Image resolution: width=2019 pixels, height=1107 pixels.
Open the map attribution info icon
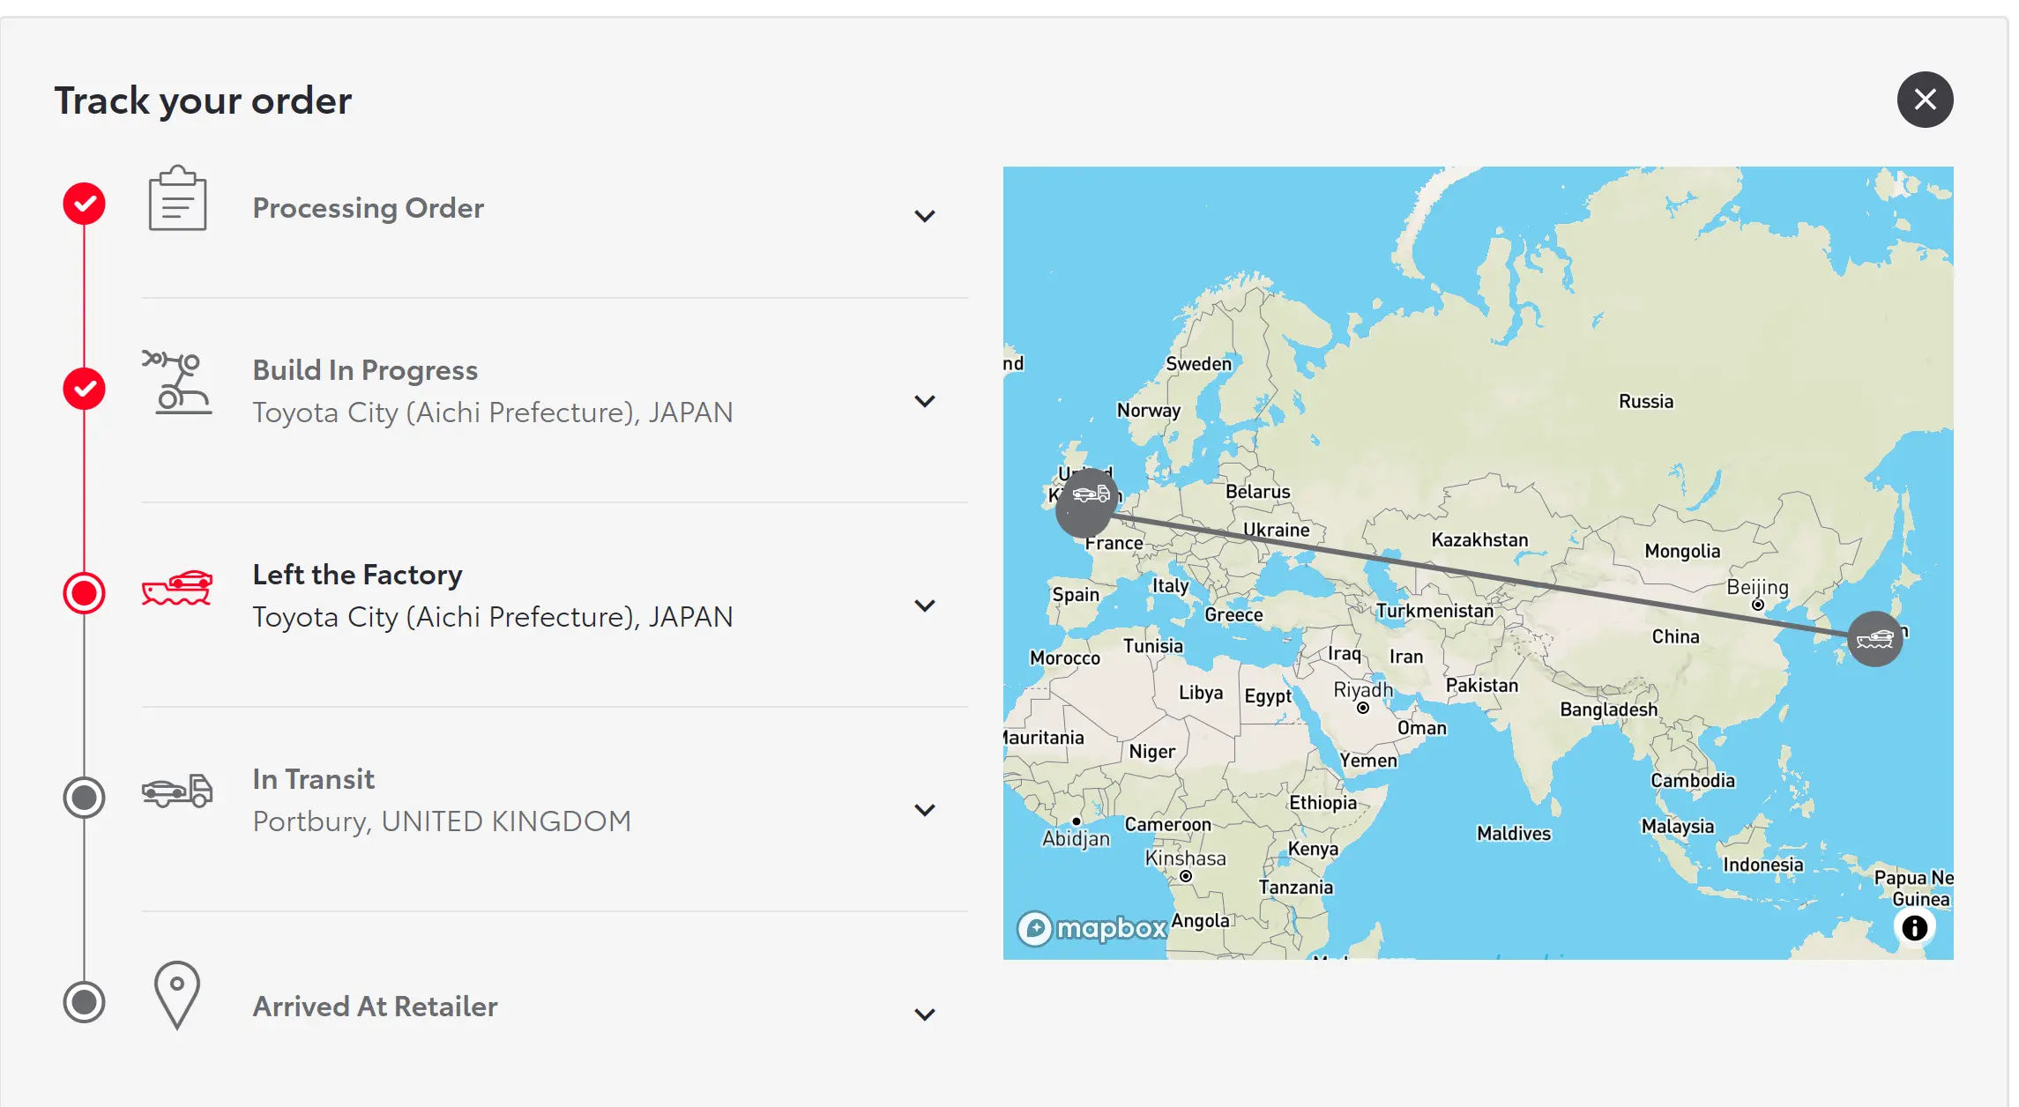pyautogui.click(x=1914, y=927)
